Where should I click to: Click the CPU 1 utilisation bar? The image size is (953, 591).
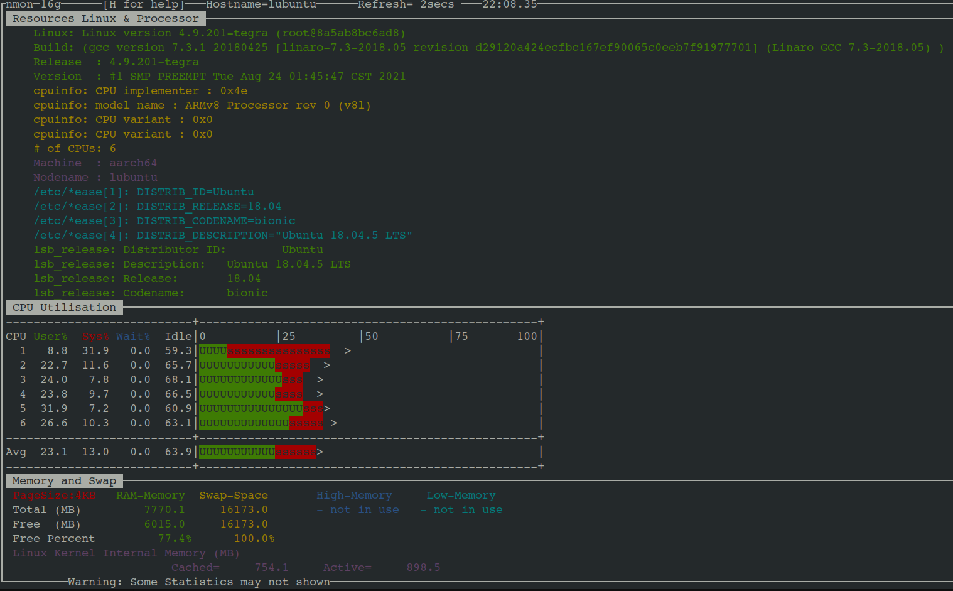[x=264, y=351]
